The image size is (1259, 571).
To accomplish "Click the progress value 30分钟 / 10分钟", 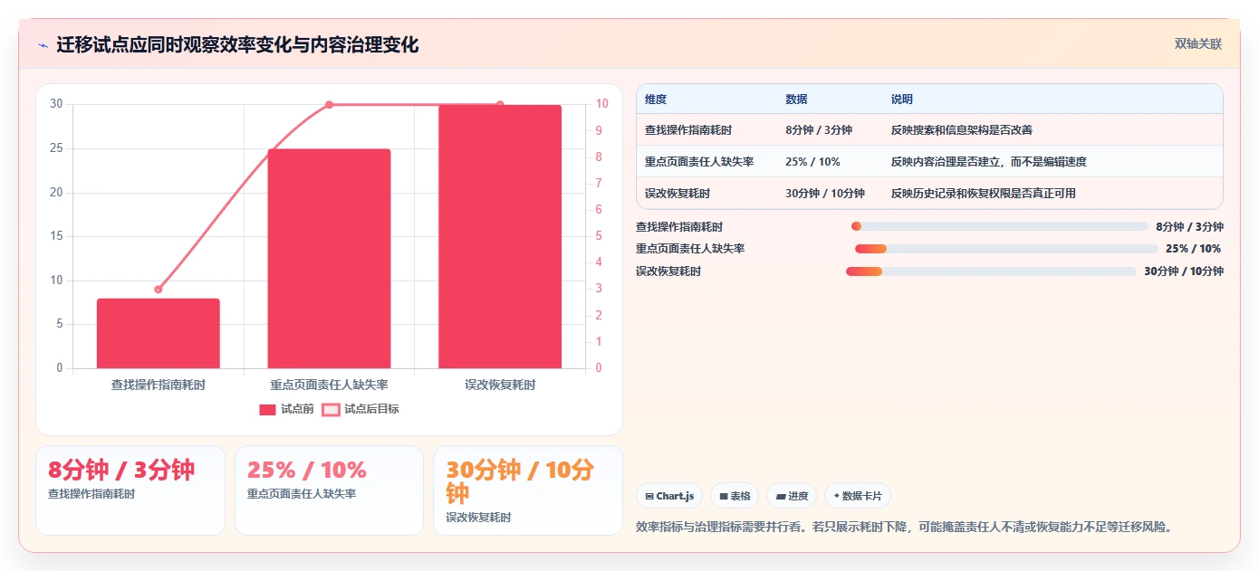I will (1184, 271).
